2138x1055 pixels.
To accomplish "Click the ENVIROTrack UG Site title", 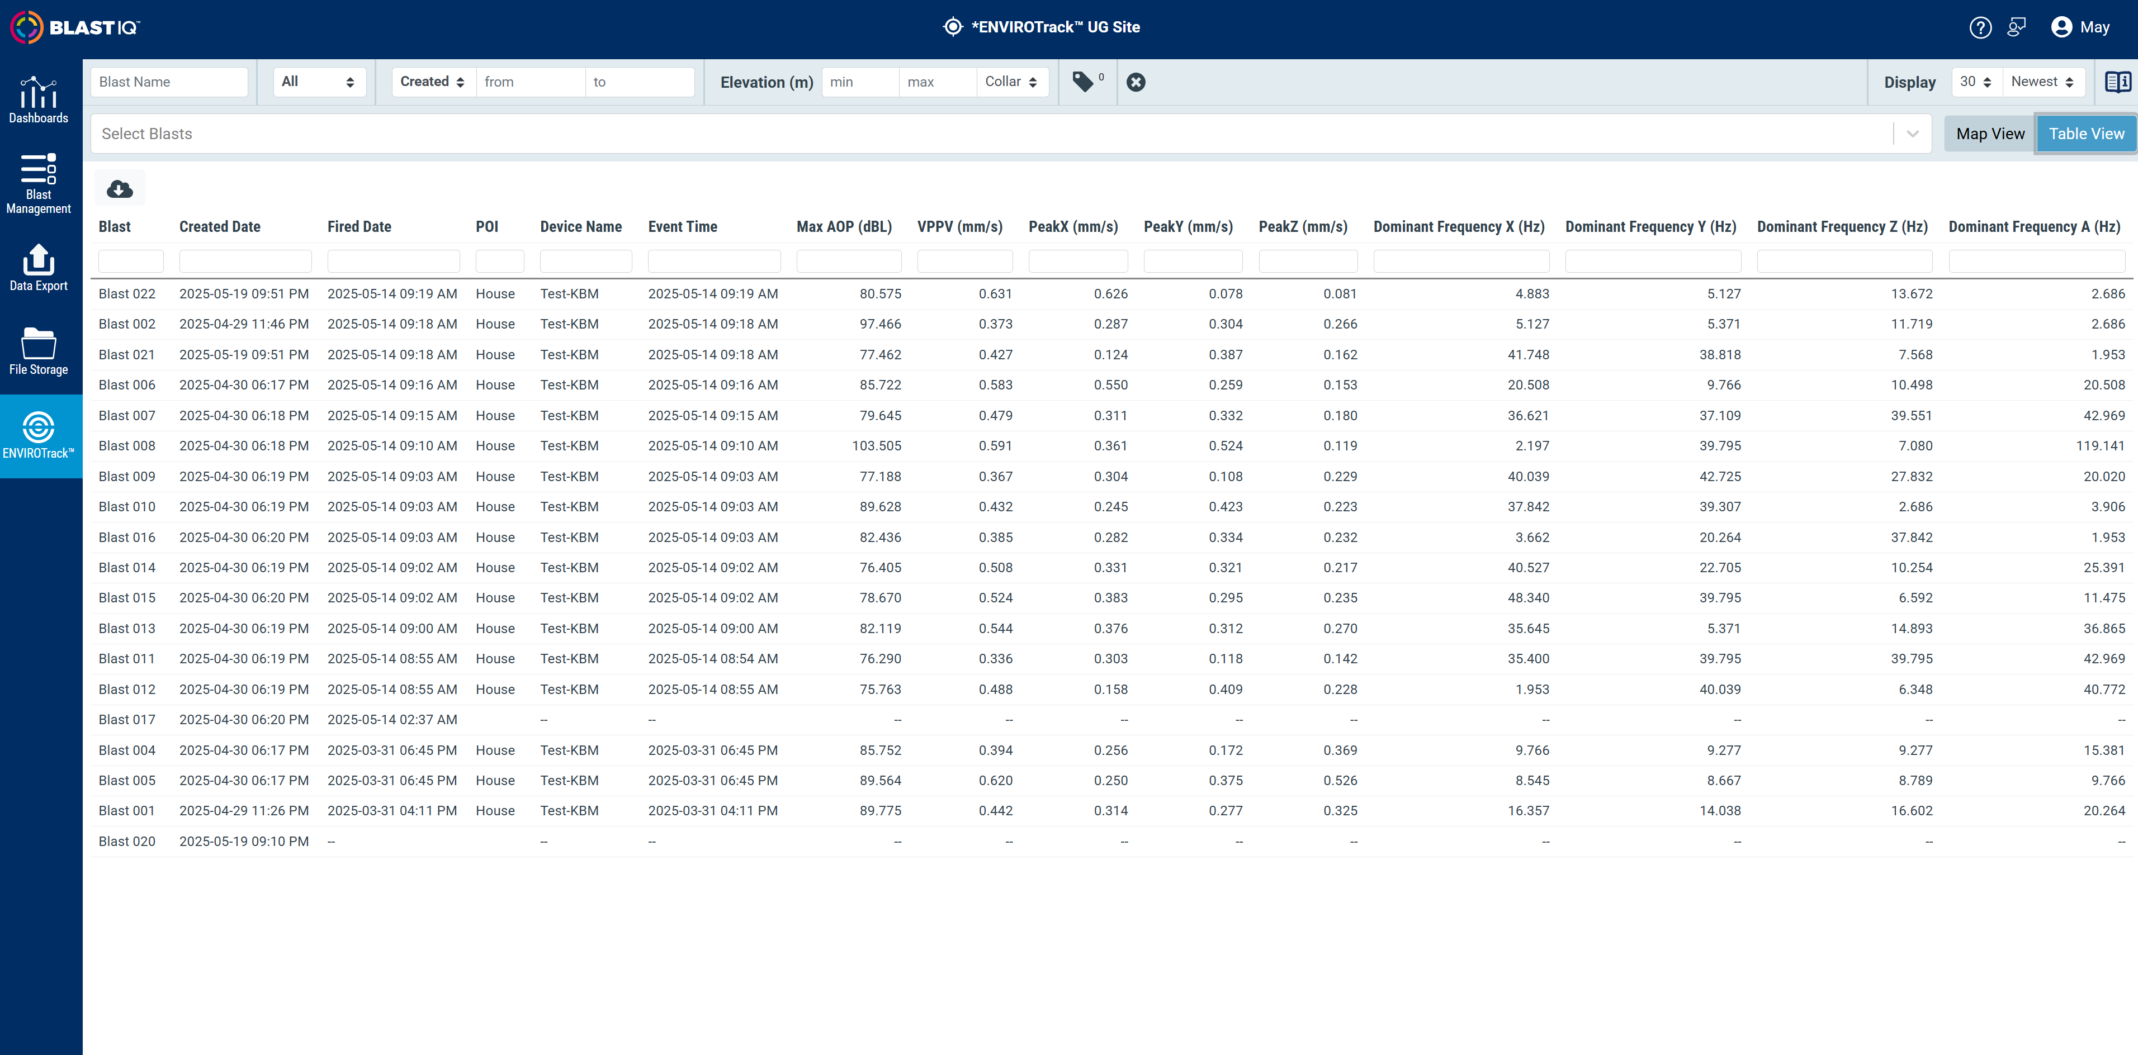I will pos(1056,27).
